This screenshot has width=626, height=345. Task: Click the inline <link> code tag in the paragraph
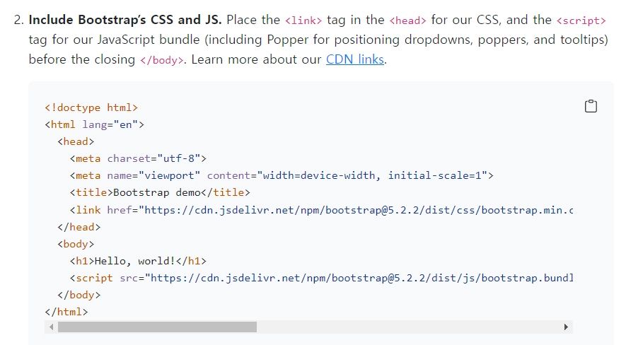coord(303,21)
